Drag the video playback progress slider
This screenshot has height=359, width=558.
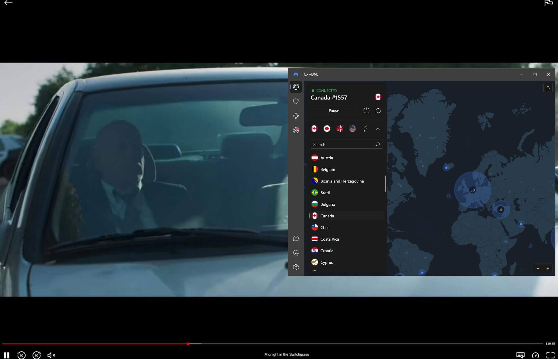tap(188, 344)
